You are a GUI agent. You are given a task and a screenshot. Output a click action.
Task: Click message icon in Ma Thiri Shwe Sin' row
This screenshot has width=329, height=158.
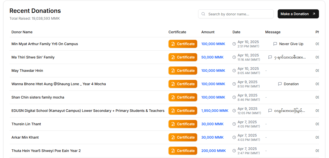(x=270, y=57)
